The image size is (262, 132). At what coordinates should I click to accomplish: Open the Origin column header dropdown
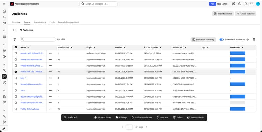click(x=94, y=47)
